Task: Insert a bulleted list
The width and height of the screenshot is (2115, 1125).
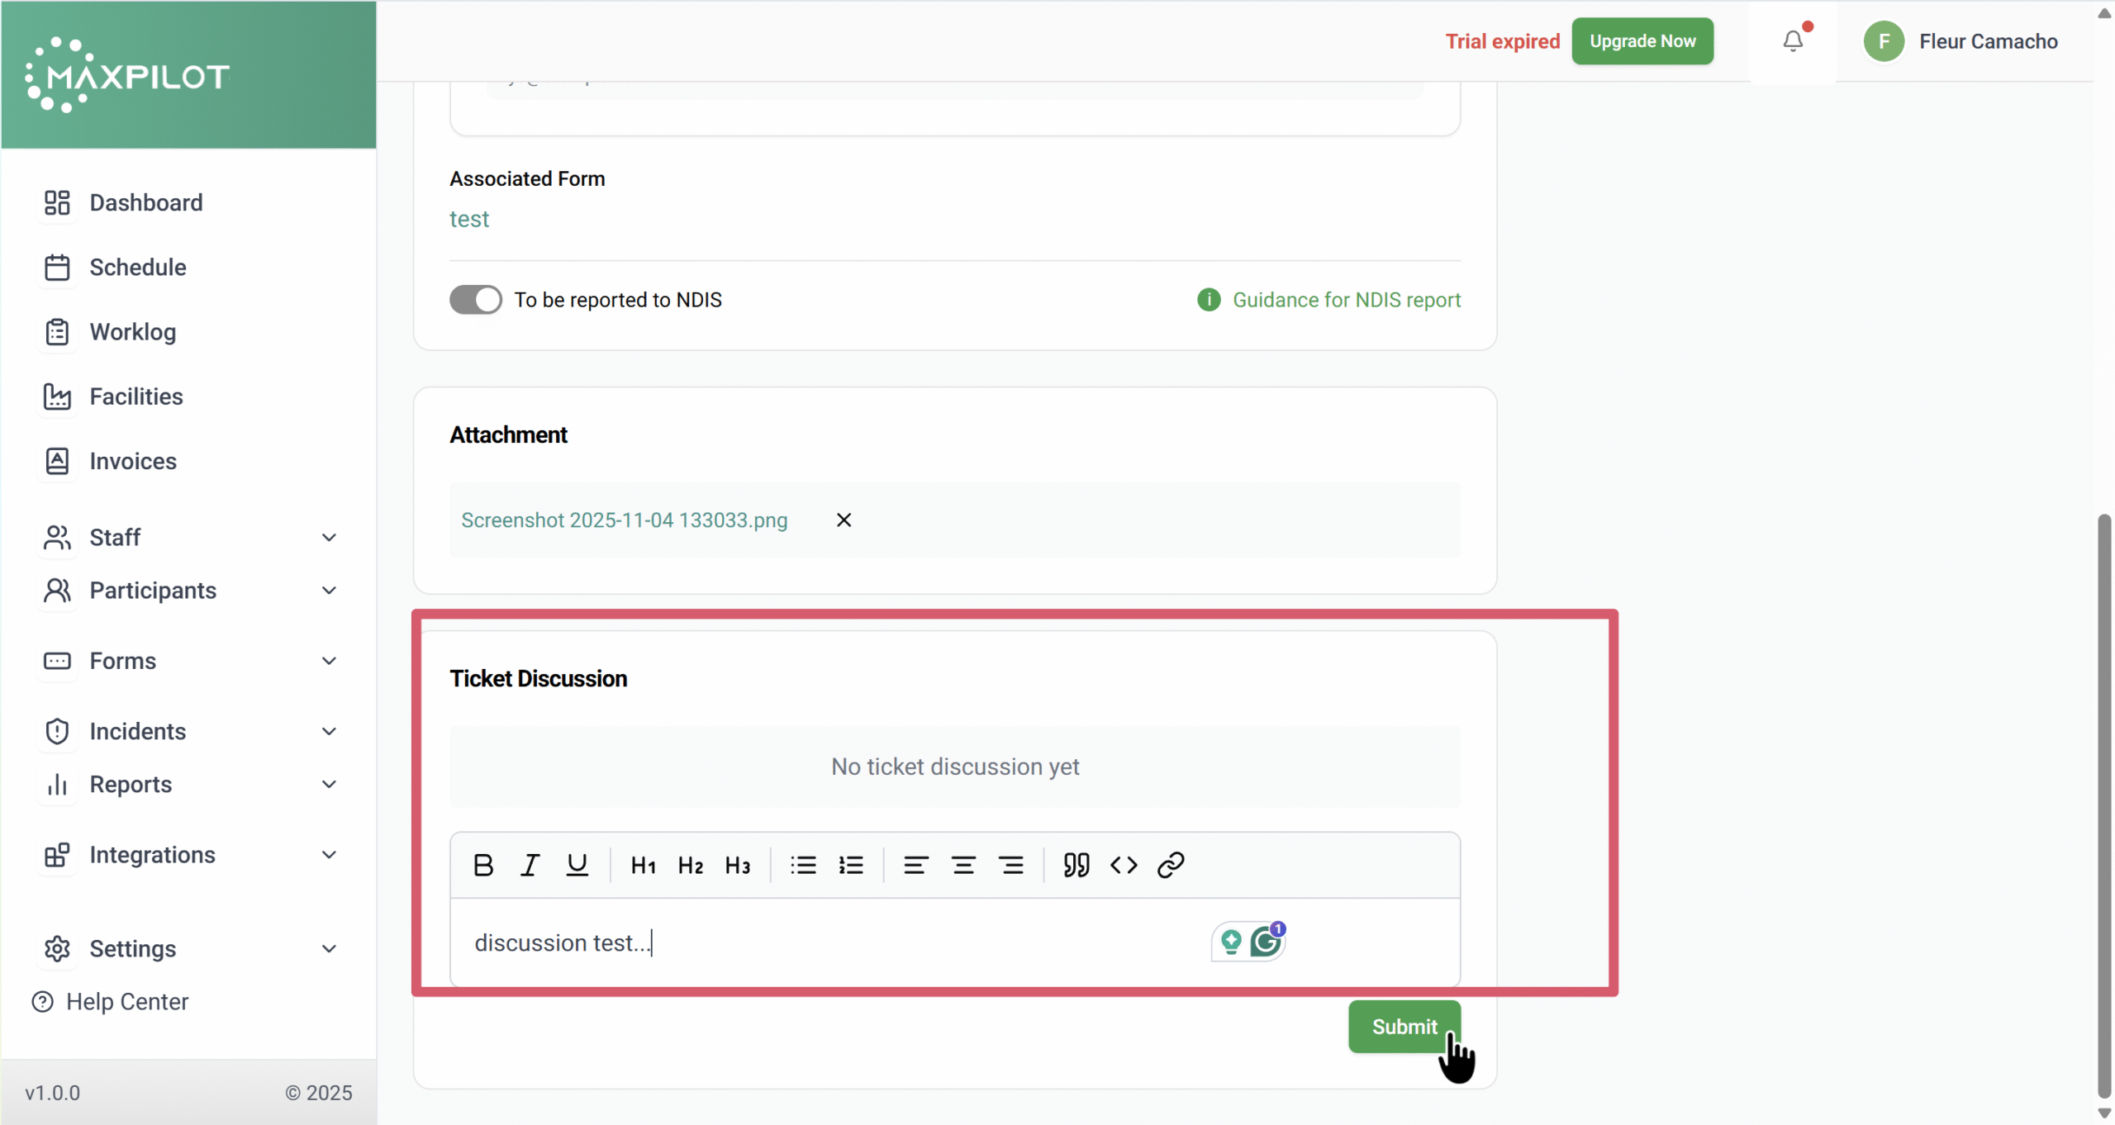Action: tap(803, 865)
